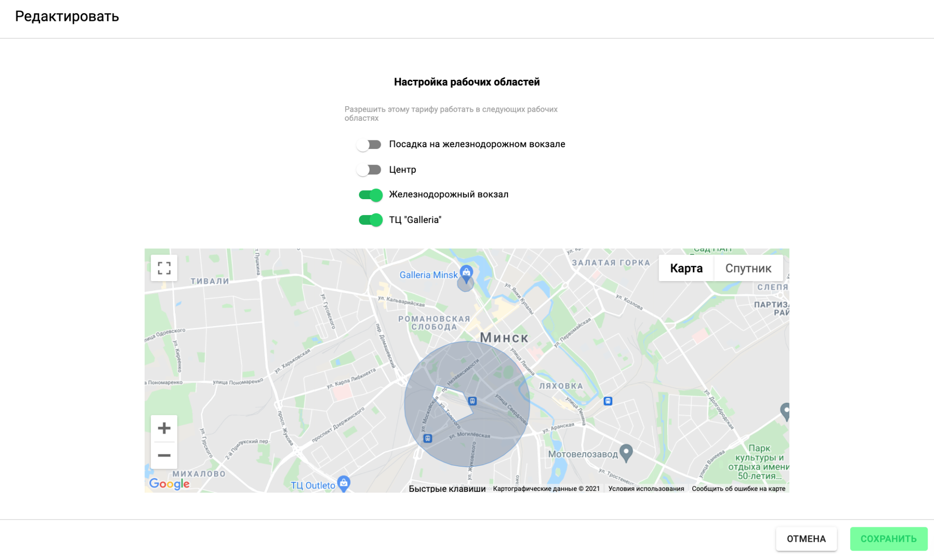
Task: Enable Посадка на железнодорожном вокзале toggle
Action: pos(369,144)
